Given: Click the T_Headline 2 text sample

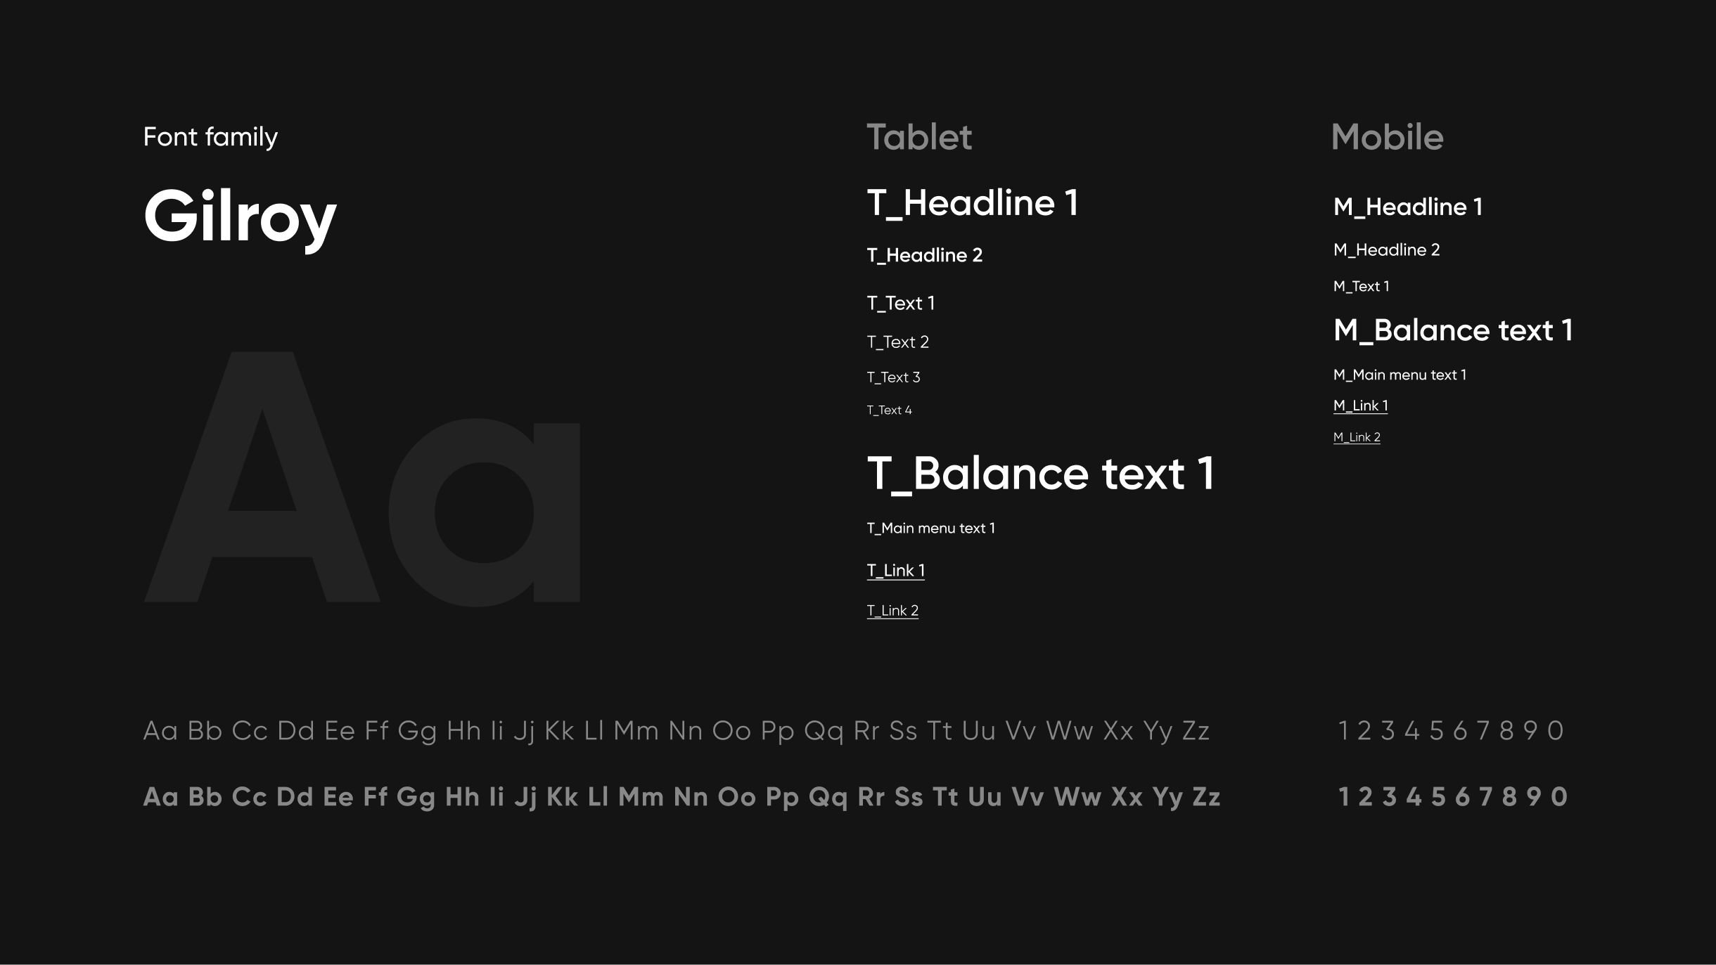Looking at the screenshot, I should (924, 255).
